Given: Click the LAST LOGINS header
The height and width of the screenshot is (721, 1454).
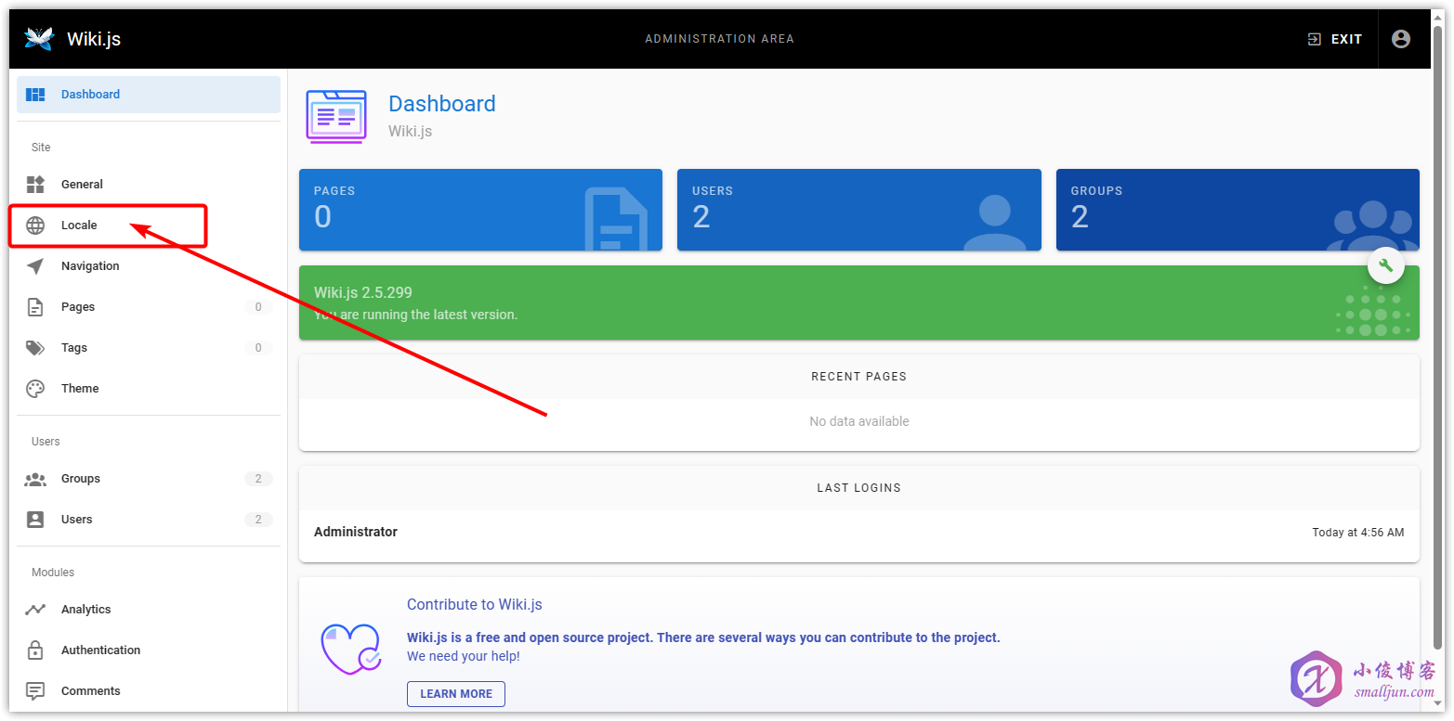Looking at the screenshot, I should click(x=859, y=488).
